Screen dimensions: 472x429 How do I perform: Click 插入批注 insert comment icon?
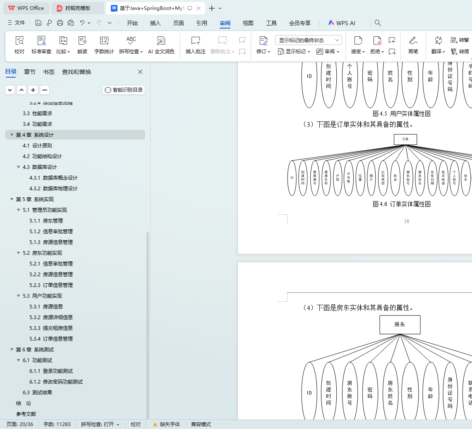[196, 40]
